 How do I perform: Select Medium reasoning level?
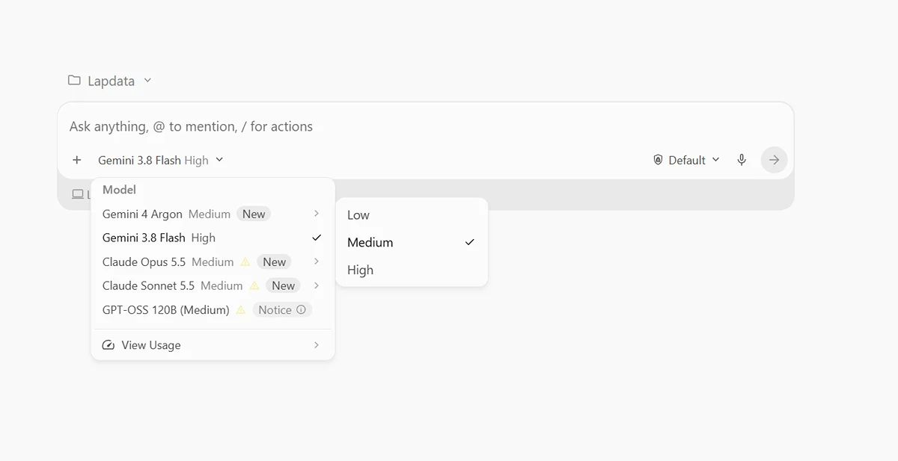click(412, 243)
